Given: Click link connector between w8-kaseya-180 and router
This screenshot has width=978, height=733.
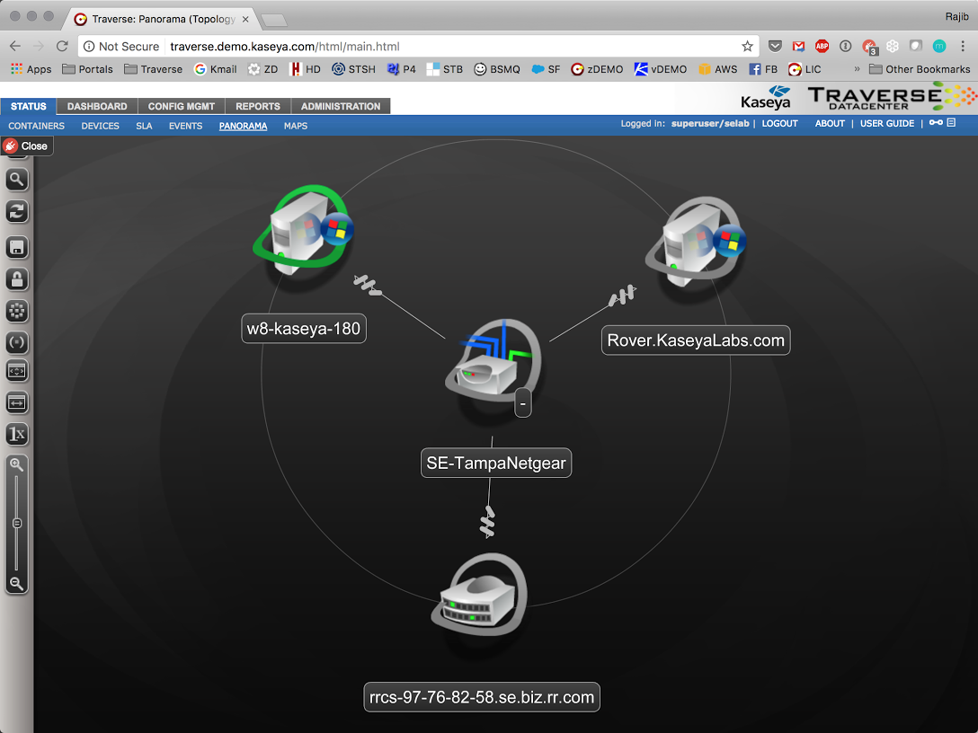Looking at the screenshot, I should pos(368,285).
